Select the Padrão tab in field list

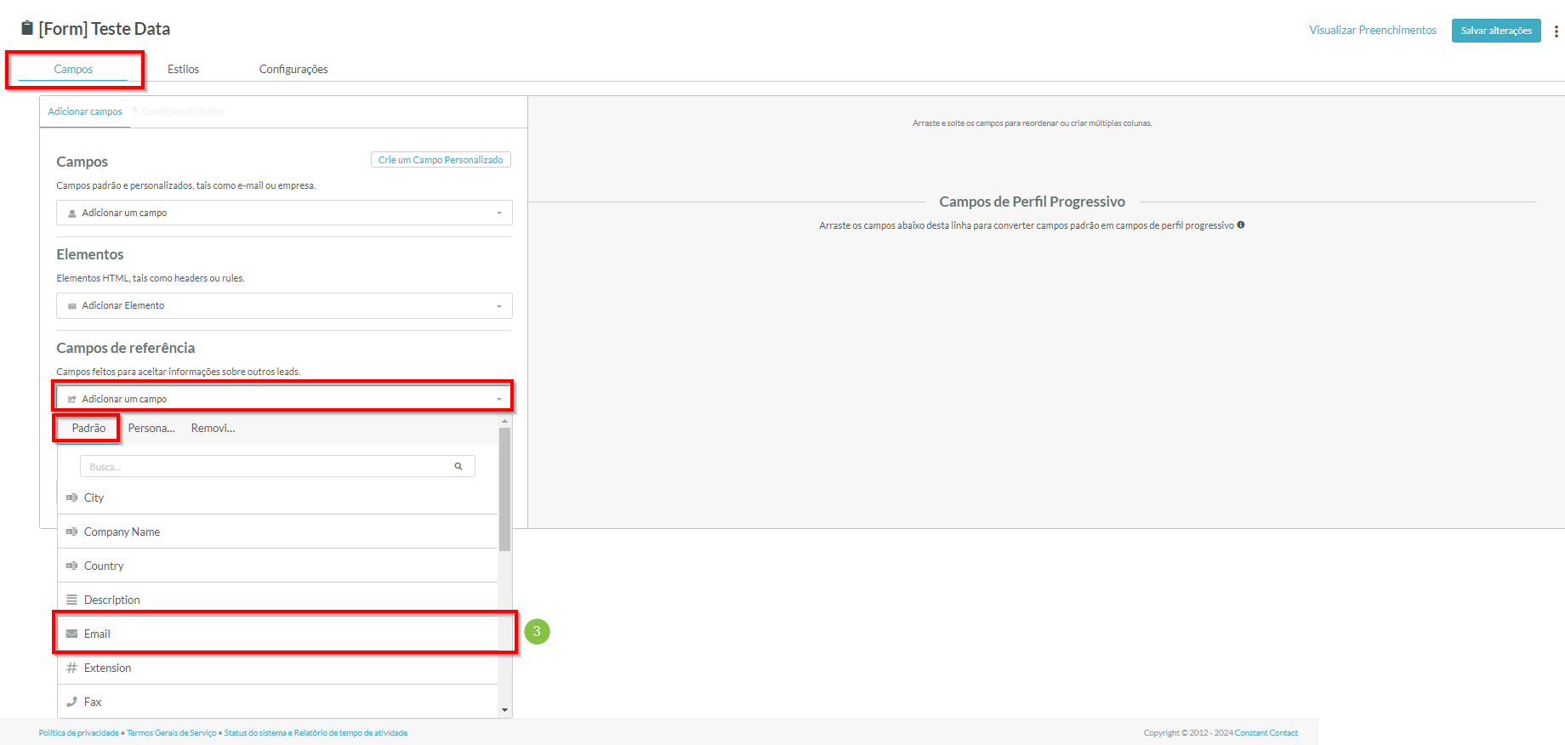88,428
